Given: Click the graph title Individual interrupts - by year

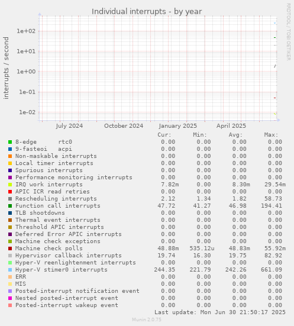Looking at the screenshot, I should coord(147,11).
